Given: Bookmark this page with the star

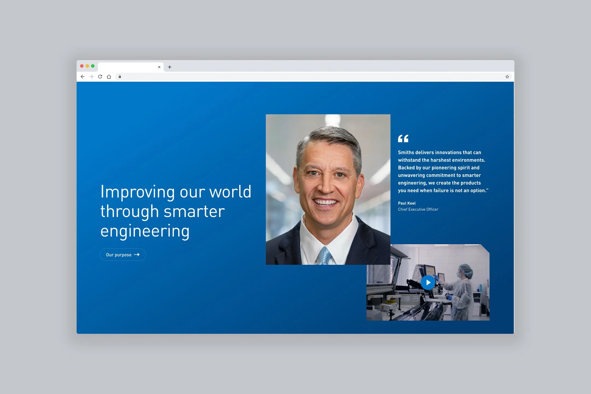Looking at the screenshot, I should point(507,77).
